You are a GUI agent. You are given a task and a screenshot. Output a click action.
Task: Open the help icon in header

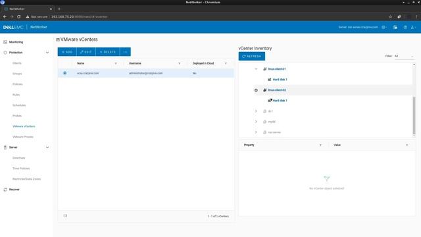pyautogui.click(x=405, y=27)
